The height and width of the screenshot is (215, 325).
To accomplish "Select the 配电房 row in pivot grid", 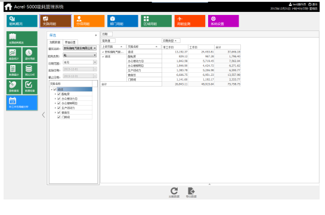I will click(144, 57).
